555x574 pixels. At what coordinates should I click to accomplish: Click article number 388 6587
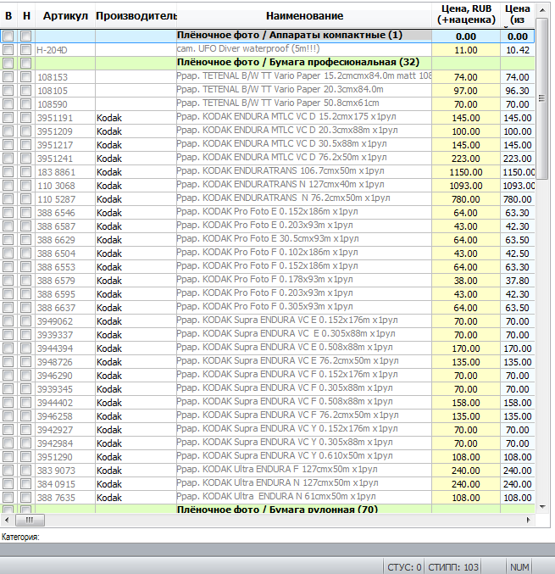pos(56,226)
